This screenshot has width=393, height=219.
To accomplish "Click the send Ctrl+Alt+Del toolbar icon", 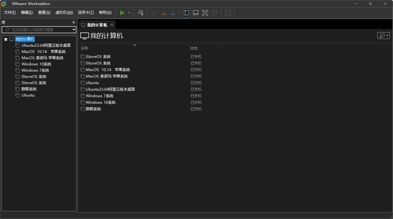I will pos(141,13).
